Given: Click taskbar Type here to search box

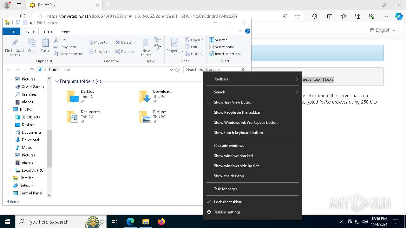Looking at the screenshot, I should point(60,222).
